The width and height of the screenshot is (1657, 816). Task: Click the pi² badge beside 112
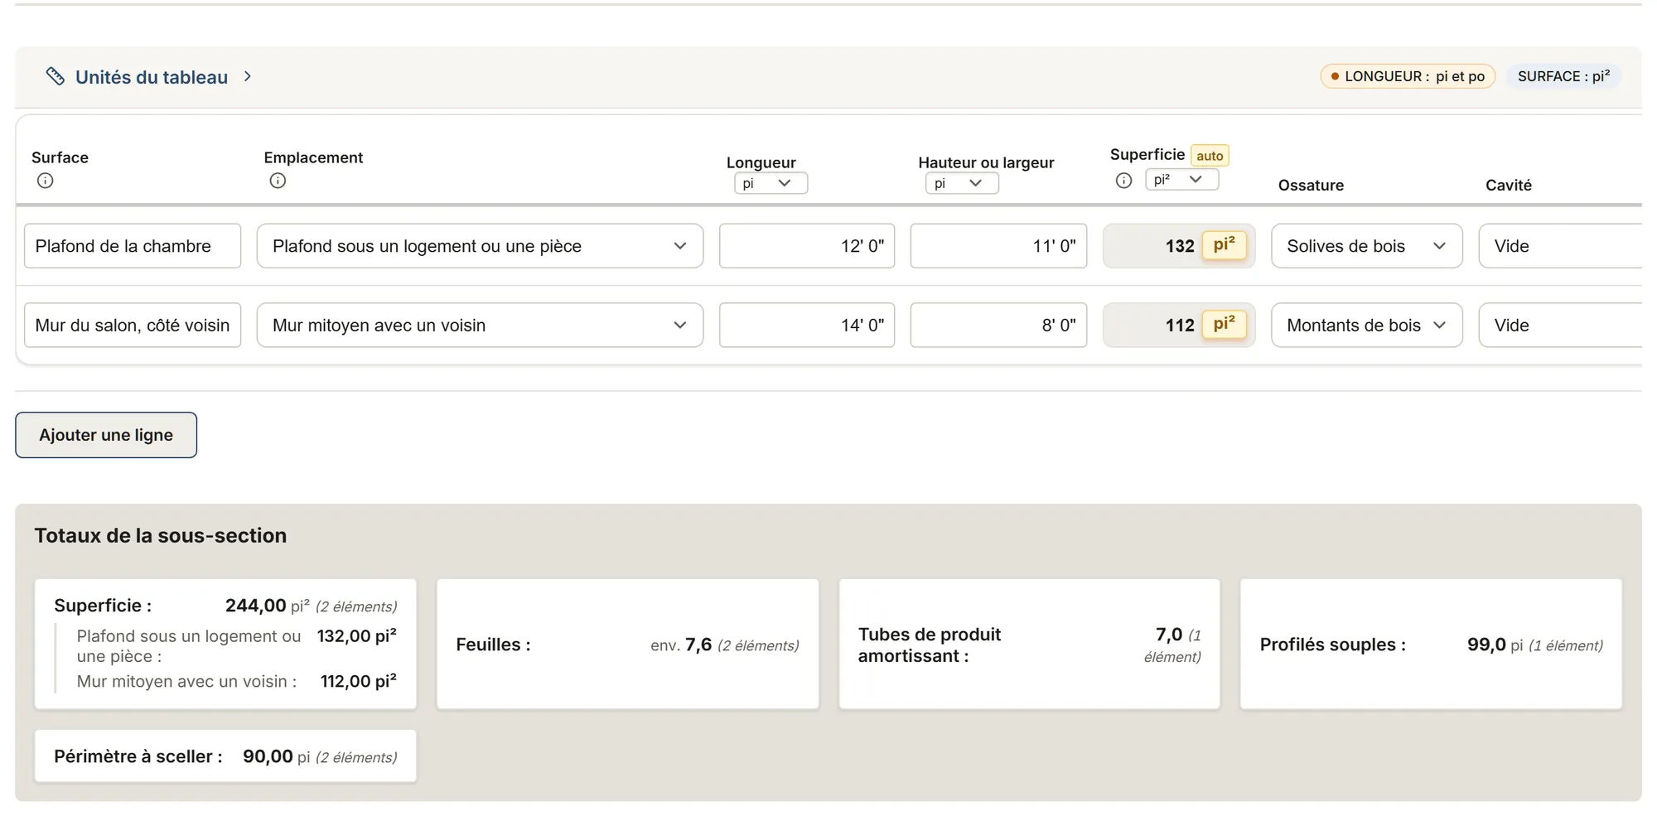point(1225,324)
